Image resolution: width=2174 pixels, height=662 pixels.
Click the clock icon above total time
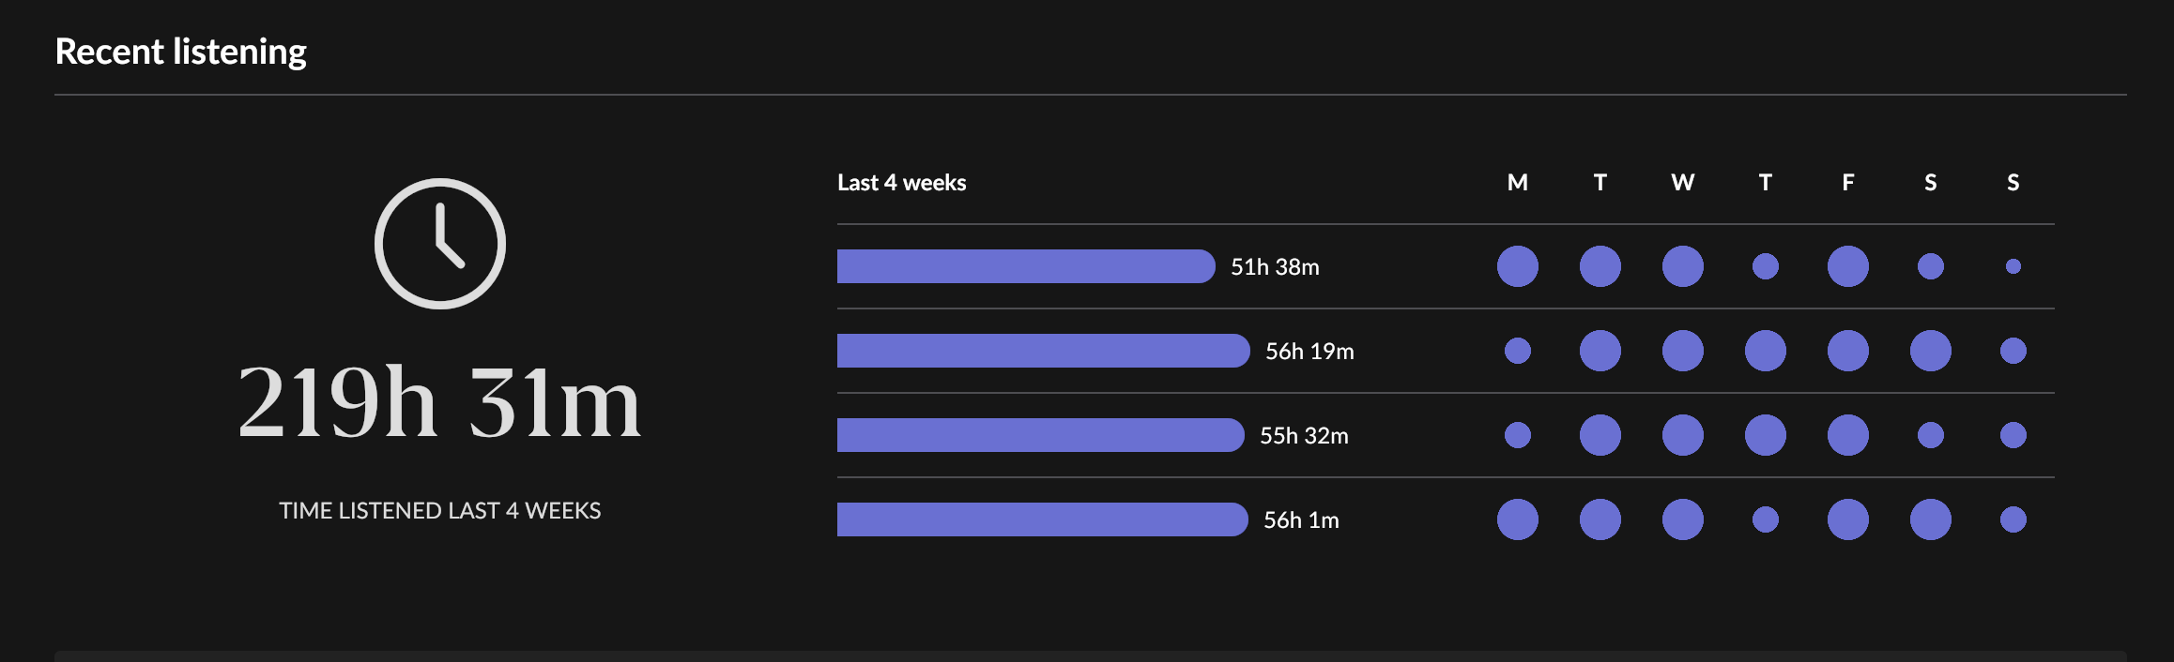coord(440,244)
